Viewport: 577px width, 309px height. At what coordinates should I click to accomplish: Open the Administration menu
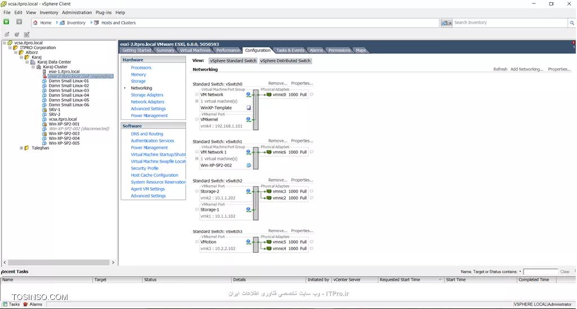[77, 12]
